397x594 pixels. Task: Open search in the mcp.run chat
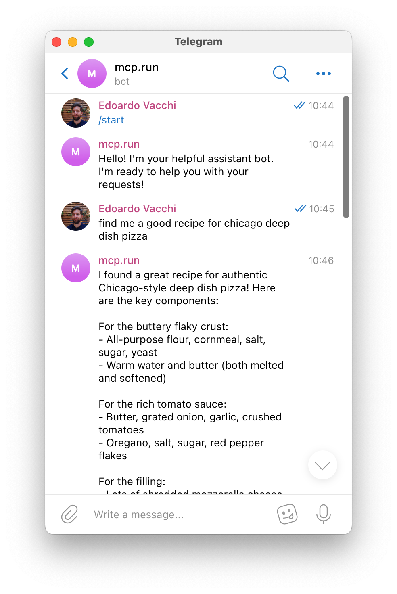pos(281,73)
